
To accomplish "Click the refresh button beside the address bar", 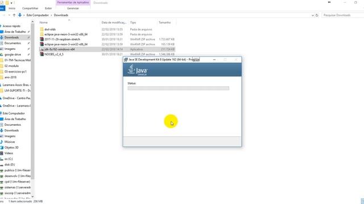I will pyautogui.click(x=317, y=15).
